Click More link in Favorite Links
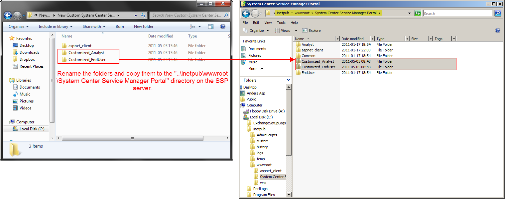Viewport: 505px width, 199px height. tap(252, 69)
